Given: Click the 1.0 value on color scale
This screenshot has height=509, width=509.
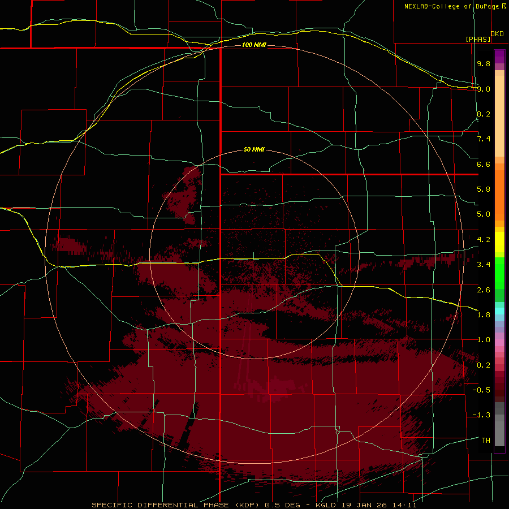Looking at the screenshot, I should tap(484, 340).
